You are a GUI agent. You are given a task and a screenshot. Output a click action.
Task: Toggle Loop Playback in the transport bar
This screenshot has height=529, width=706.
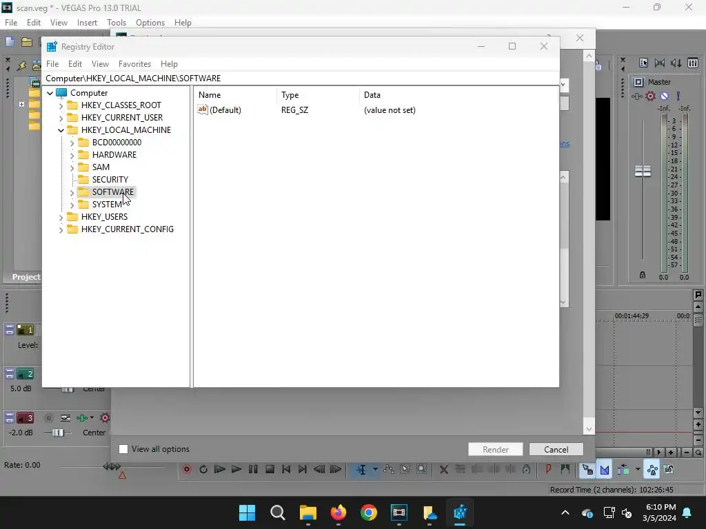pyautogui.click(x=203, y=469)
